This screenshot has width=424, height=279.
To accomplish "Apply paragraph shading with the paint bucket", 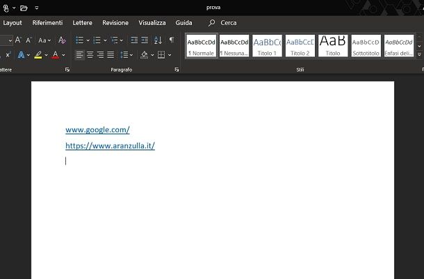I will 144,55.
